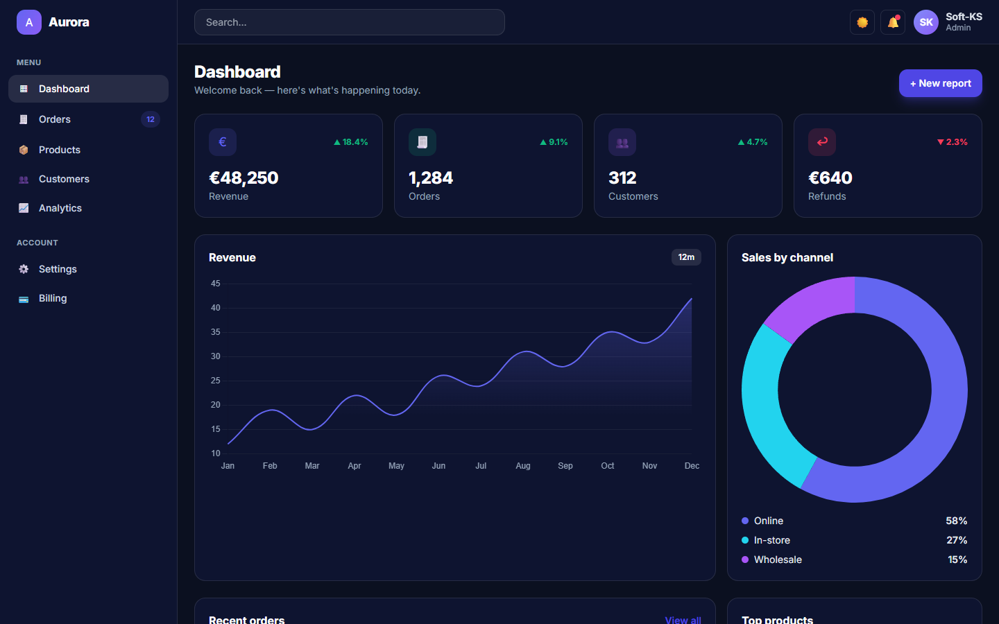Follow the View all link in Recent orders
Image resolution: width=999 pixels, height=624 pixels.
click(x=683, y=620)
